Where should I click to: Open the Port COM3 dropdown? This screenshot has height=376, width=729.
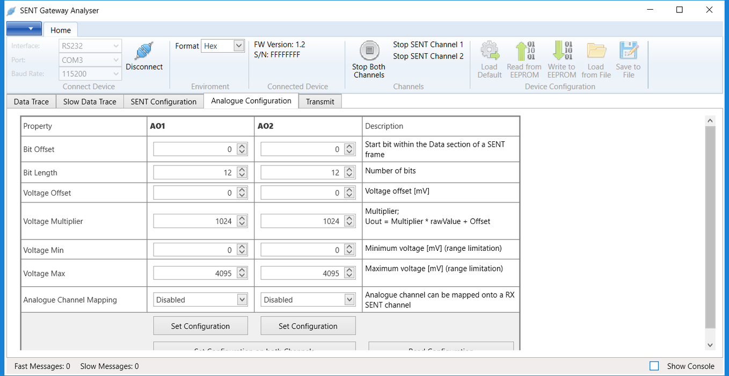90,60
